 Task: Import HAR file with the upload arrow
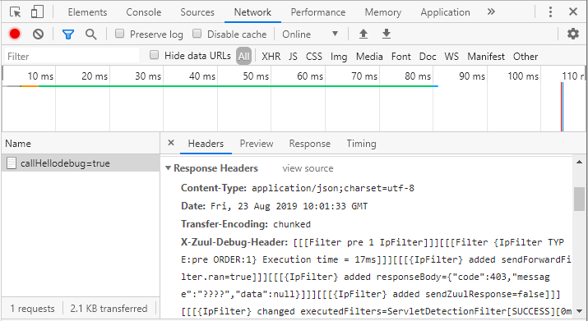[x=363, y=34]
